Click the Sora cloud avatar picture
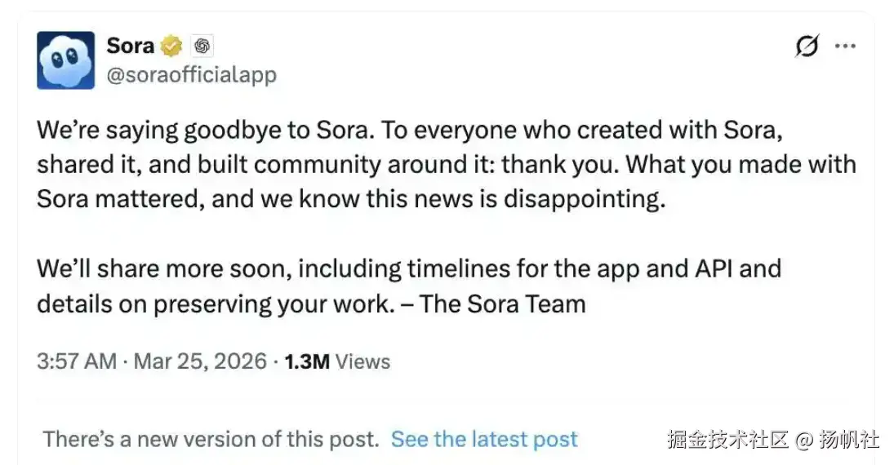 pos(65,60)
